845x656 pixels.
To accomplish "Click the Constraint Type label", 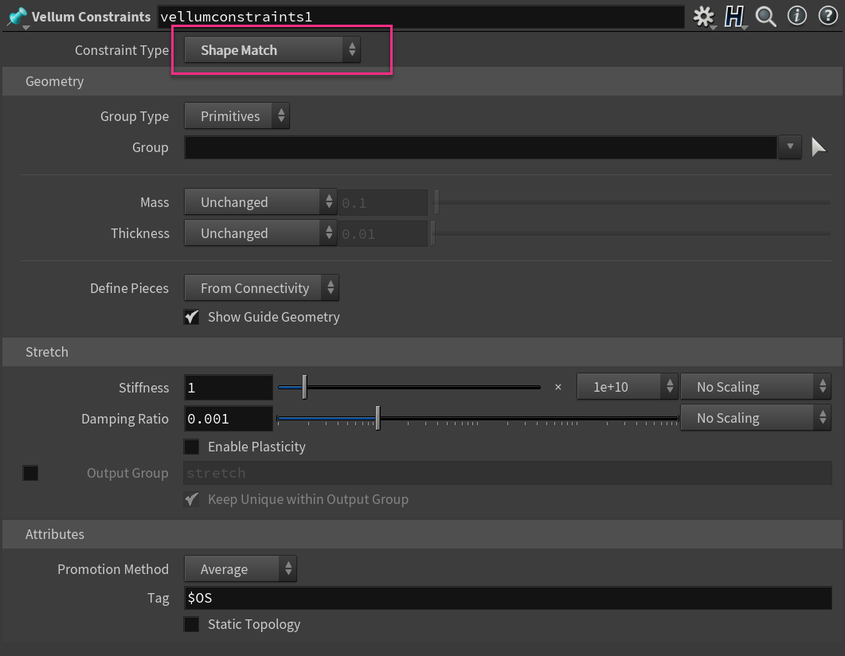I will click(122, 50).
